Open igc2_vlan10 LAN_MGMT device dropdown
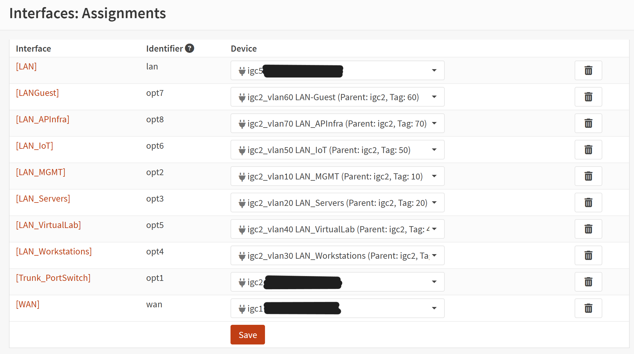The height and width of the screenshot is (354, 634). pyautogui.click(x=337, y=176)
